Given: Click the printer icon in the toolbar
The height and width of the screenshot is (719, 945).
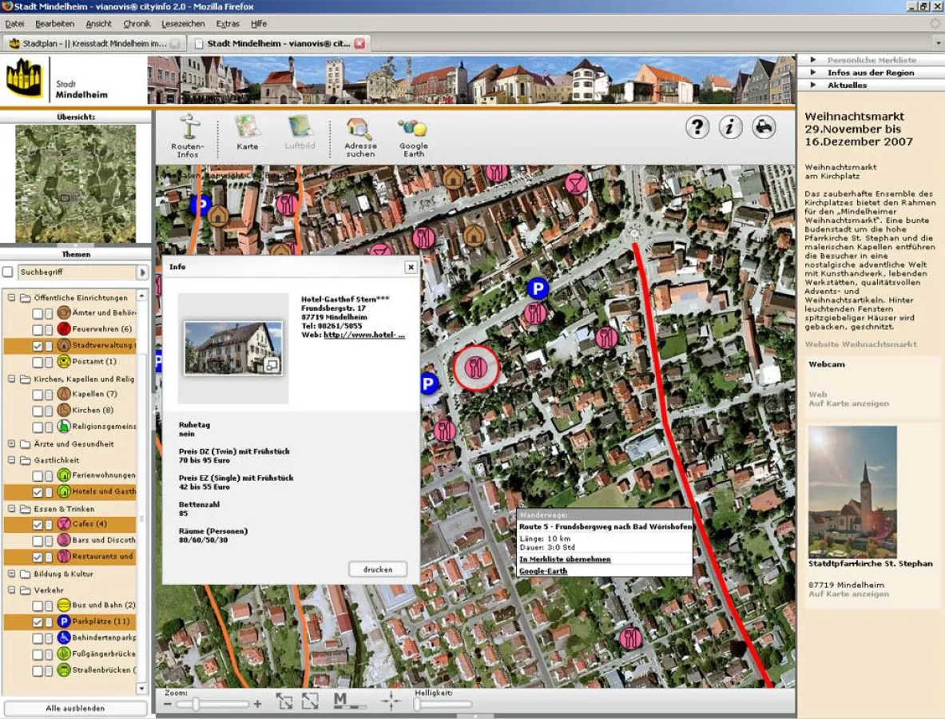Looking at the screenshot, I should click(764, 128).
